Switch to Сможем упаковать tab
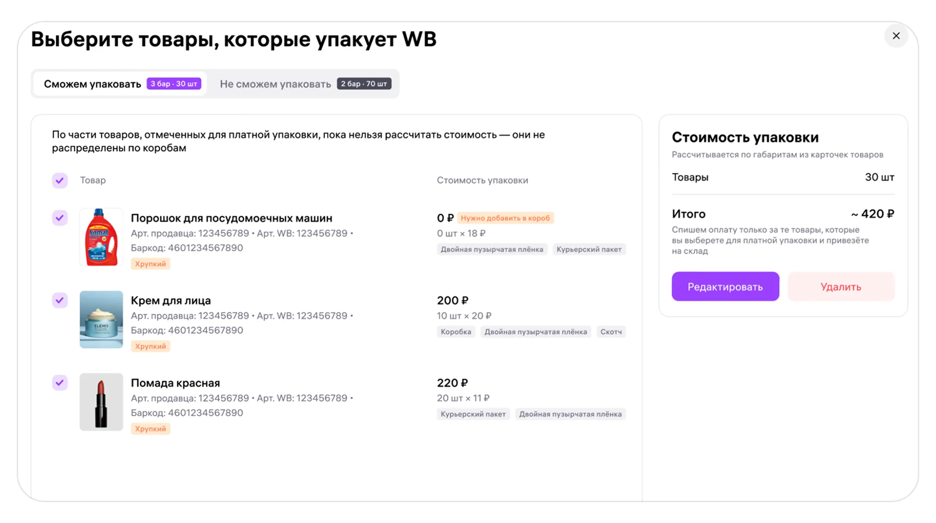The height and width of the screenshot is (523, 936). (x=92, y=84)
